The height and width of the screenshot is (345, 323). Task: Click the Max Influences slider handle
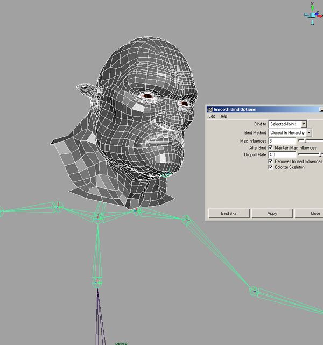305,141
